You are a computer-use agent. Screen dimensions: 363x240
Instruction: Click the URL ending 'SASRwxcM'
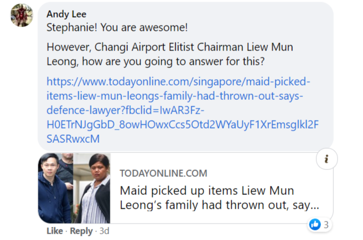(x=73, y=139)
